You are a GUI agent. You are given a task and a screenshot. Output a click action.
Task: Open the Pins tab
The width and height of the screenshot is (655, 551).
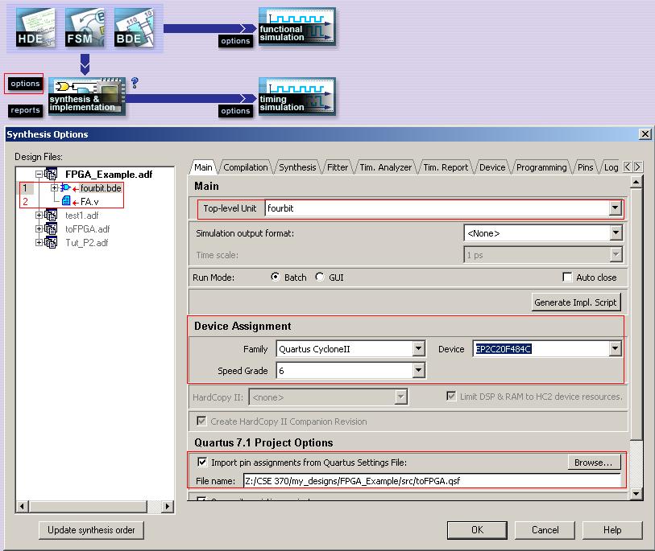click(585, 167)
